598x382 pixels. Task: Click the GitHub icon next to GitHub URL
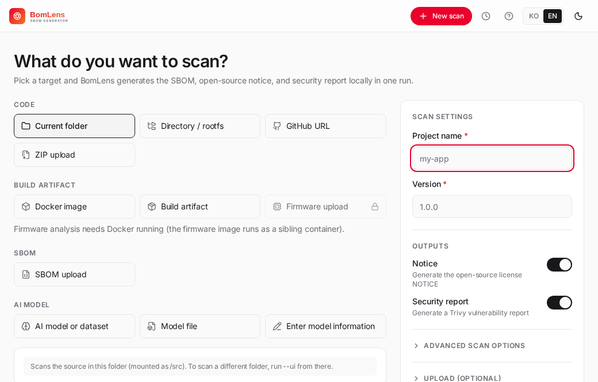click(x=277, y=126)
